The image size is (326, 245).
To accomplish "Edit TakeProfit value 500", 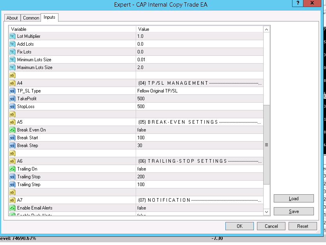I will [200, 99].
